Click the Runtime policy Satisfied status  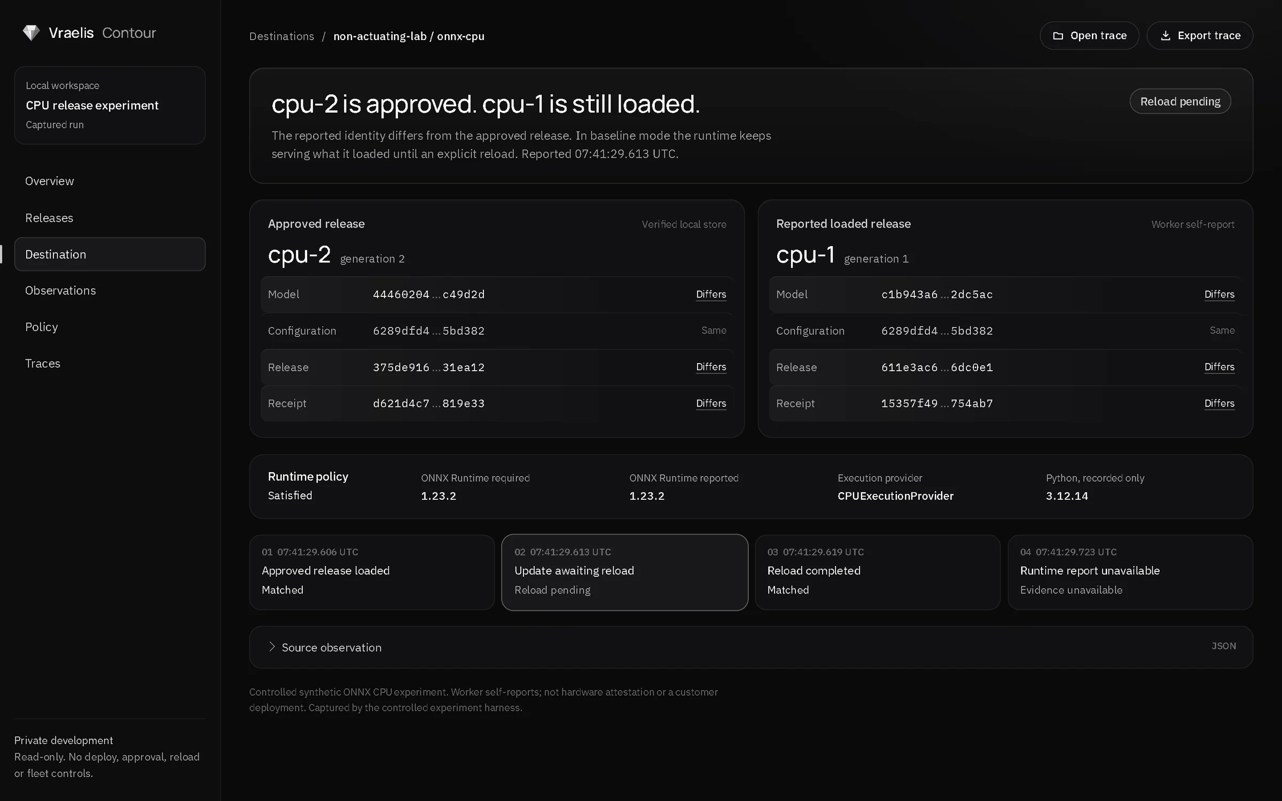[290, 496]
